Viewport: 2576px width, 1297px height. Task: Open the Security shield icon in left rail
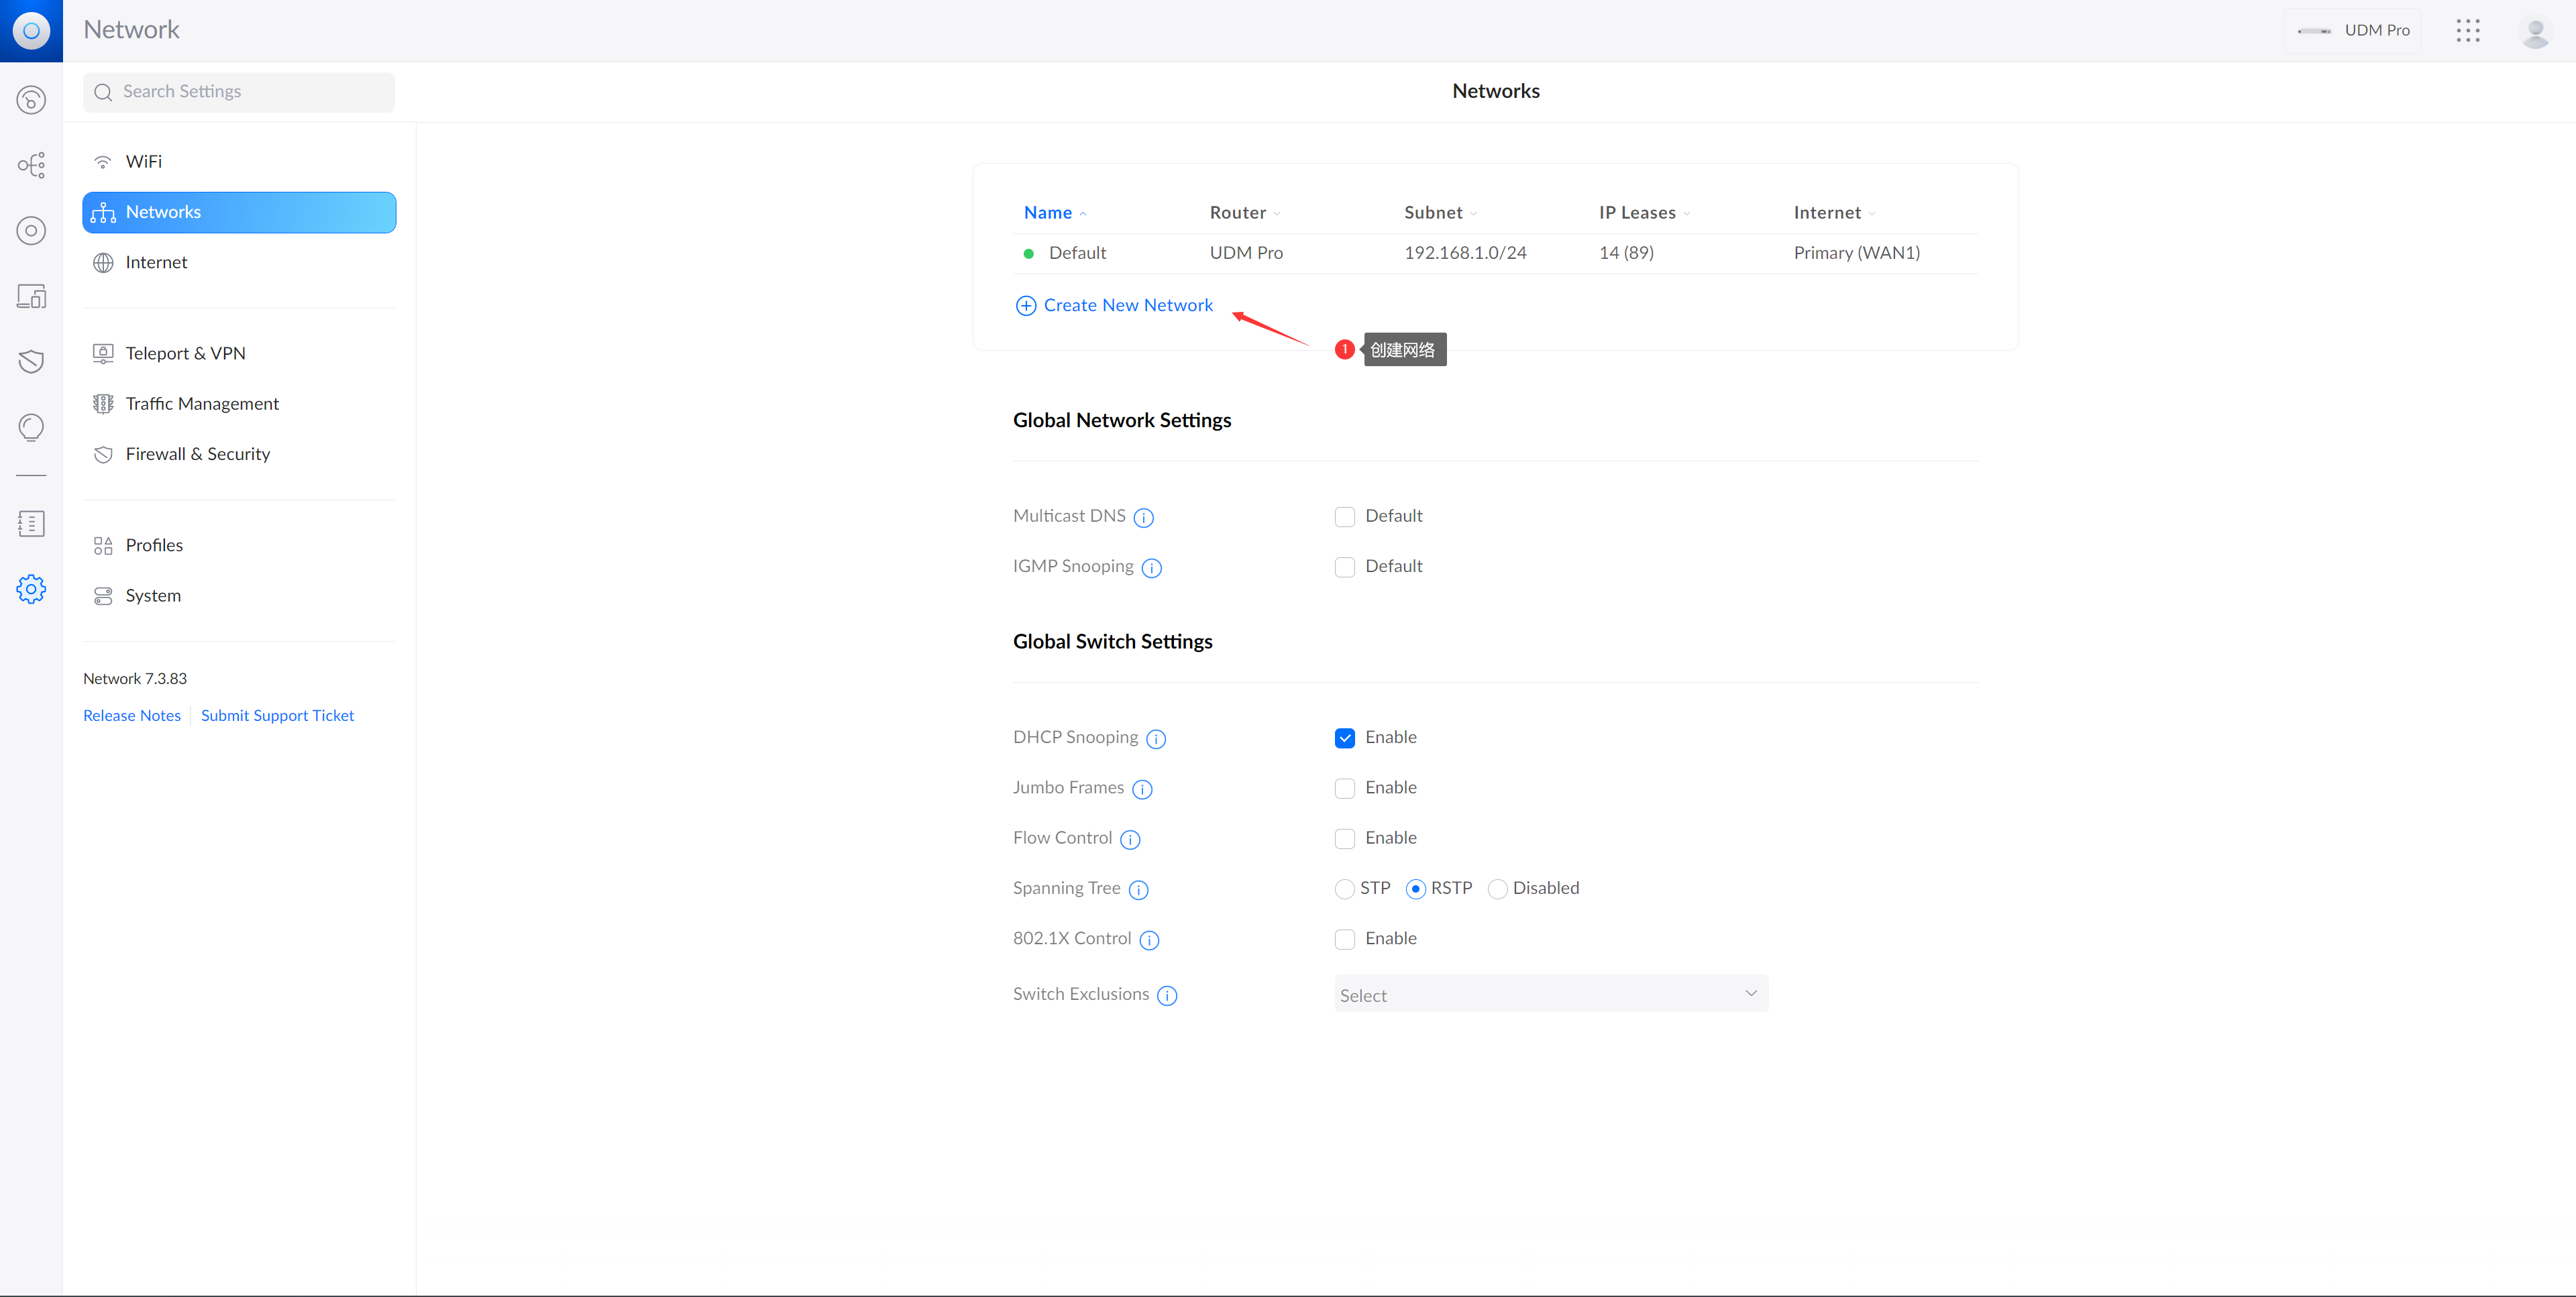31,361
